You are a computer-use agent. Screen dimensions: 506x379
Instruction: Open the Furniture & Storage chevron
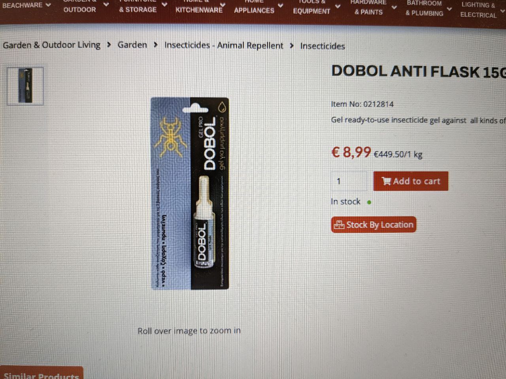coord(164,4)
